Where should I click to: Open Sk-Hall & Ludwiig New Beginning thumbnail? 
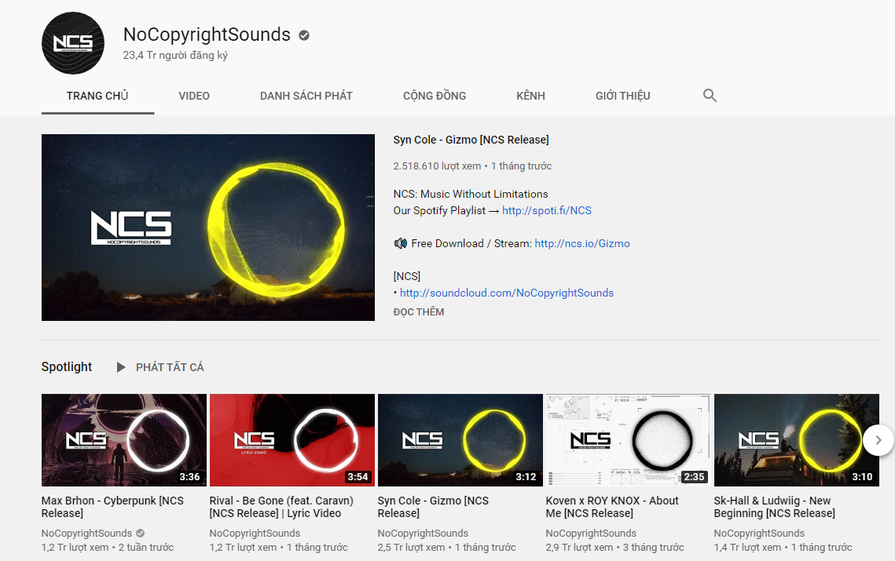pyautogui.click(x=796, y=440)
